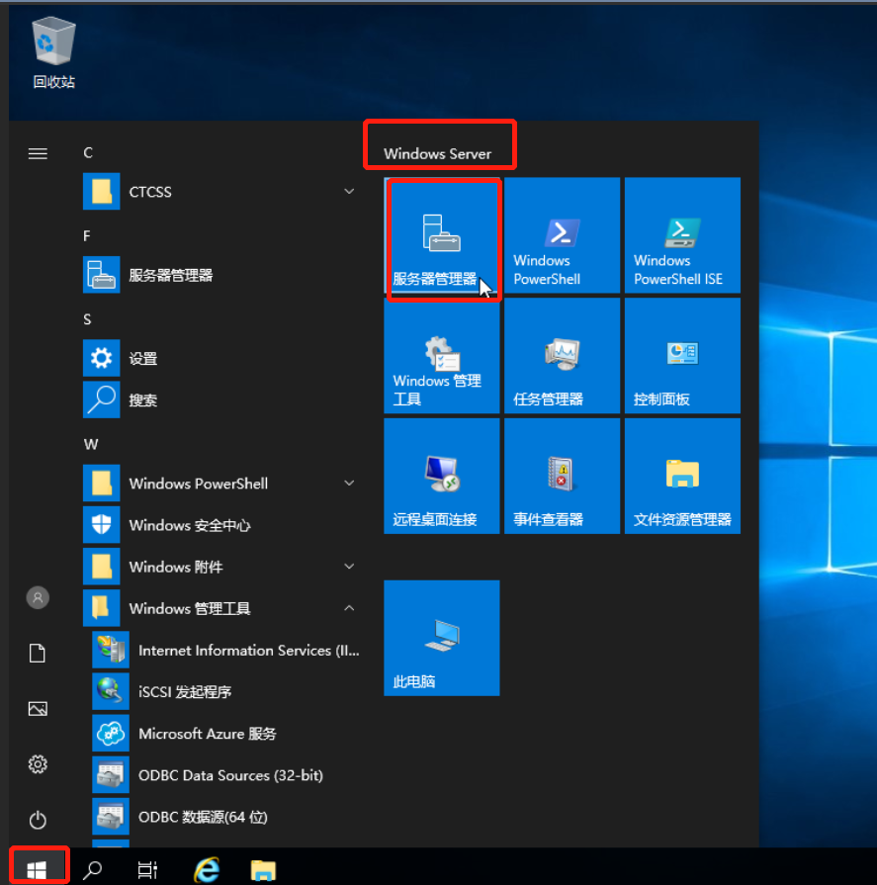Open the CTCSS folder entry
Image resolution: width=877 pixels, height=885 pixels.
click(221, 192)
